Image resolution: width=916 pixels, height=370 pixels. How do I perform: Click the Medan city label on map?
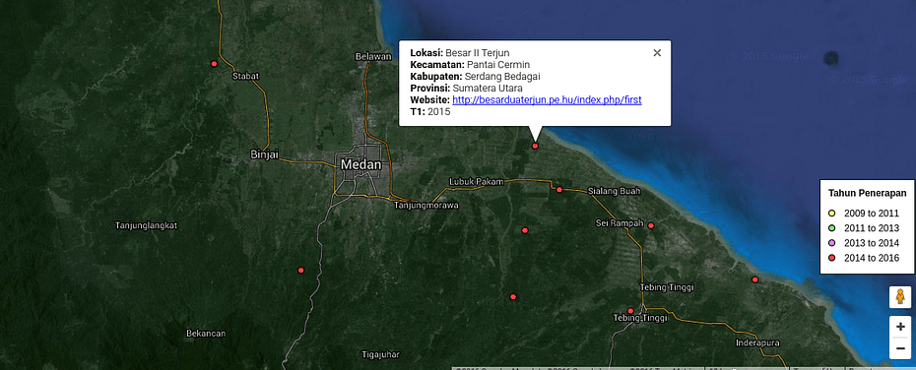361,164
